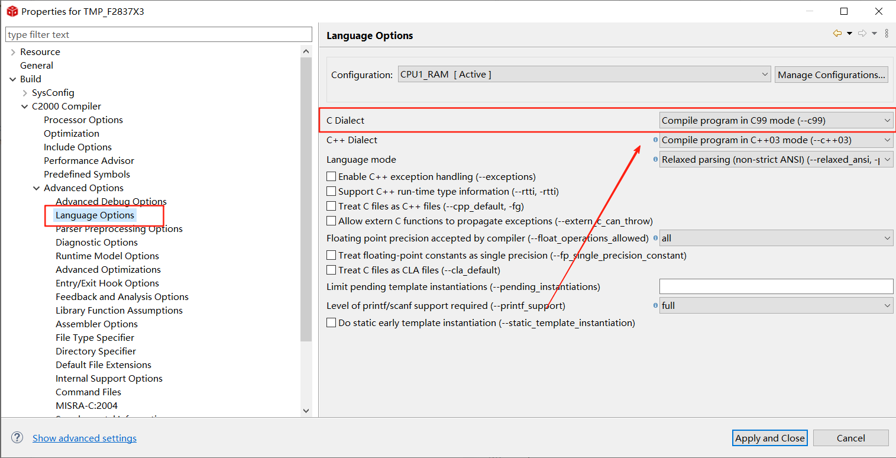Open the Optimization settings page

point(72,134)
